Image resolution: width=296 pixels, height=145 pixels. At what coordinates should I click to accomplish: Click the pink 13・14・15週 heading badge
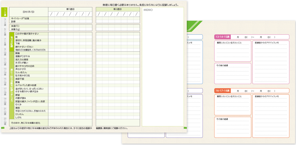click(222, 37)
